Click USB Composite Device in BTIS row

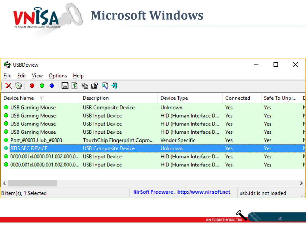109,148
